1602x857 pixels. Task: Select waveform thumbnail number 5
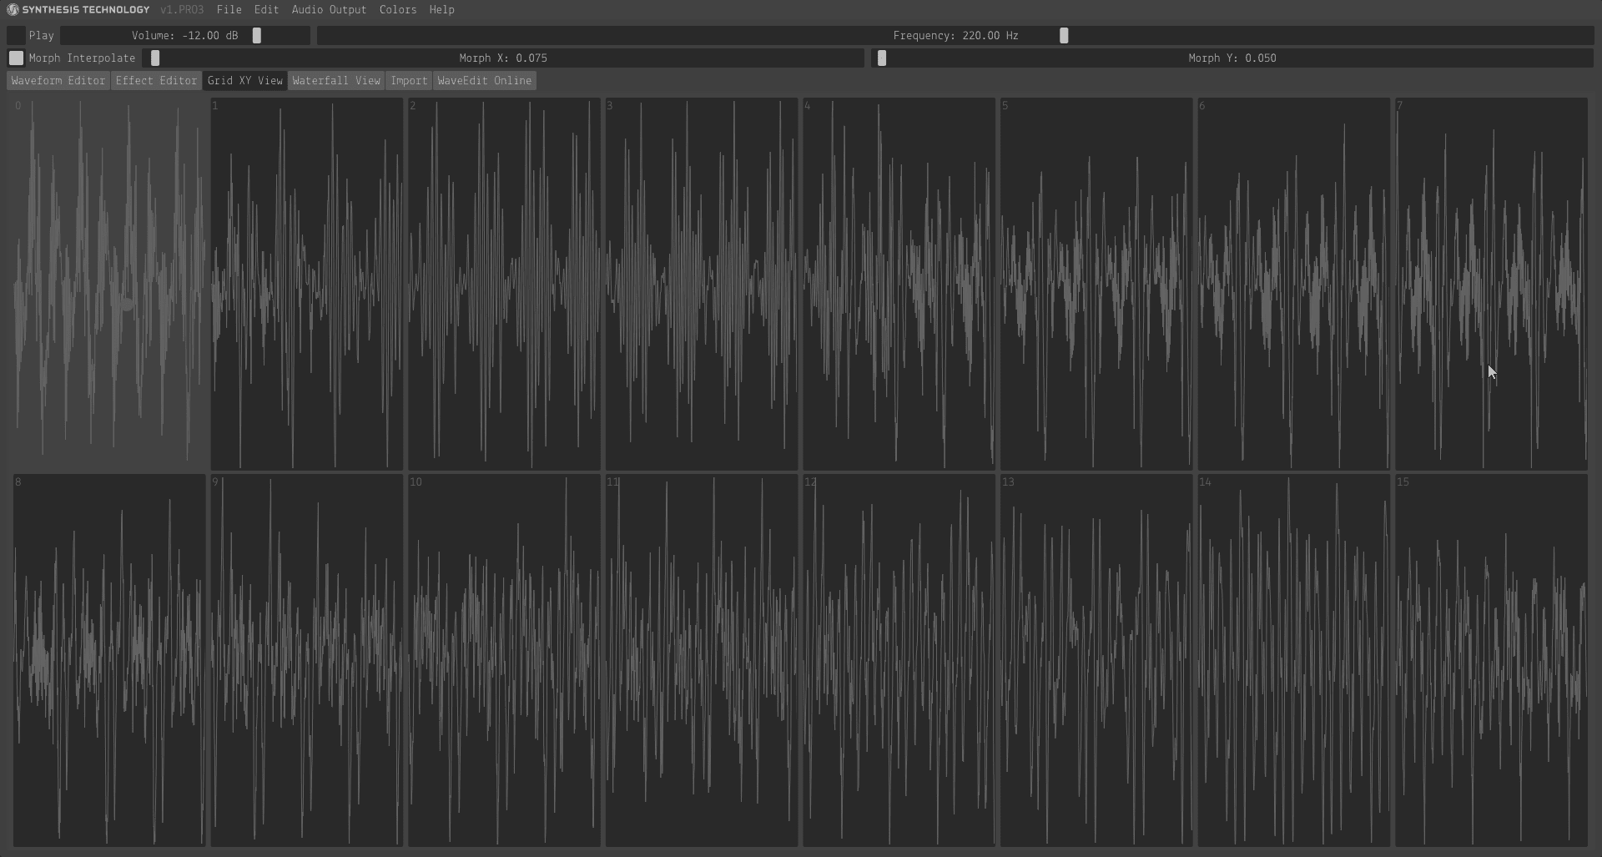point(1096,284)
